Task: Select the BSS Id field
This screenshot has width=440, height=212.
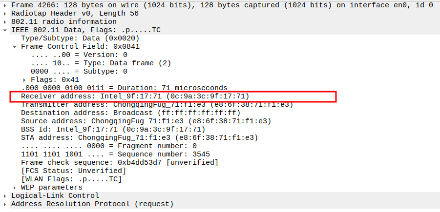Action: coord(113,129)
